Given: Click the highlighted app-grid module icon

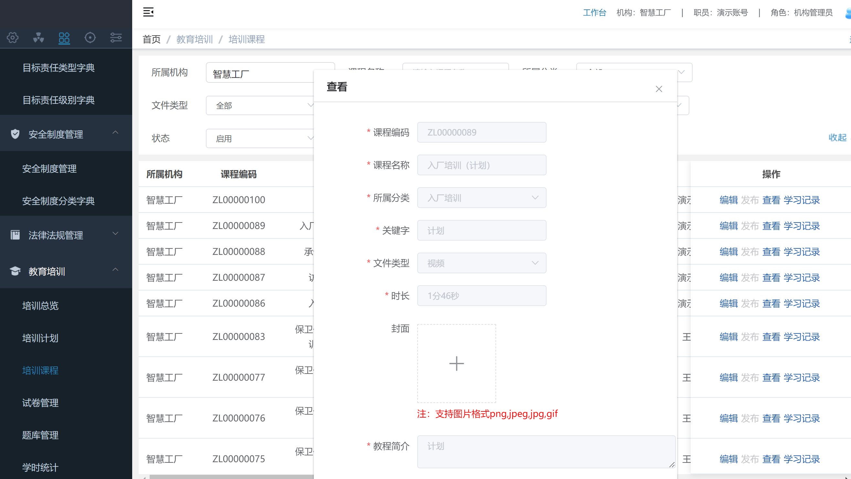Looking at the screenshot, I should pyautogui.click(x=64, y=38).
